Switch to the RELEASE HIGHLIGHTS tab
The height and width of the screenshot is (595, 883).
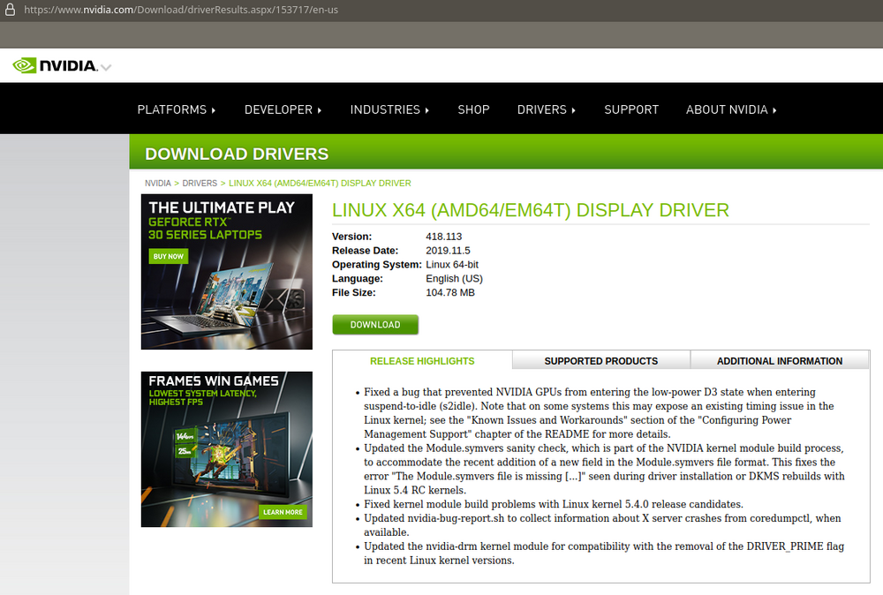click(x=422, y=361)
